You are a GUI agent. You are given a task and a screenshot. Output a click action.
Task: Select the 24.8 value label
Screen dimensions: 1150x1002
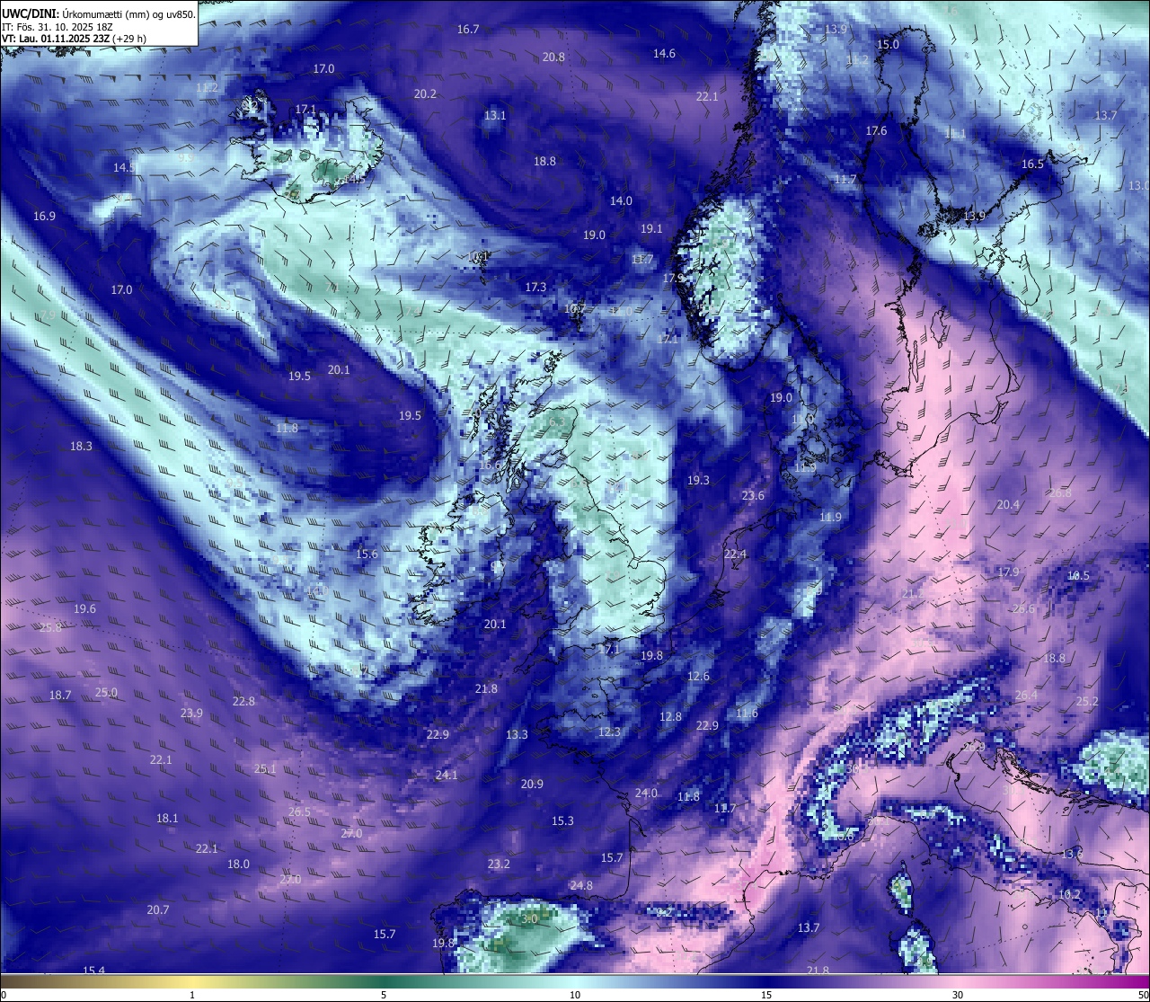click(x=581, y=885)
